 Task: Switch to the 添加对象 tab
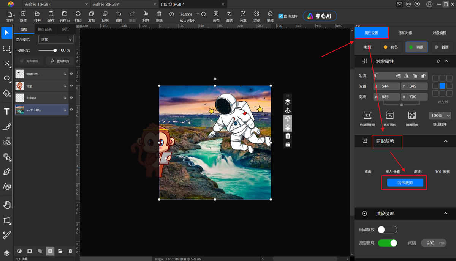[405, 33]
